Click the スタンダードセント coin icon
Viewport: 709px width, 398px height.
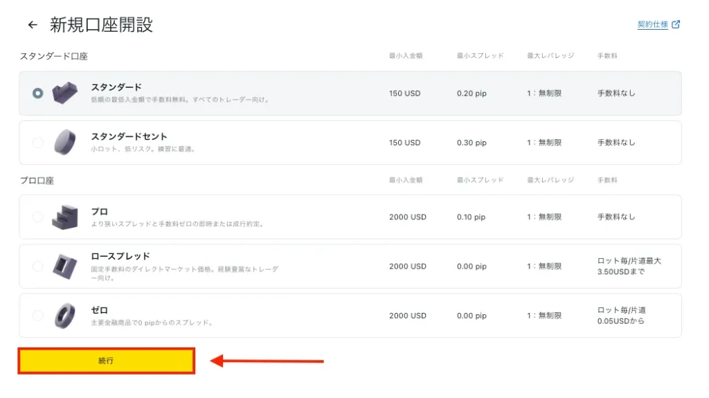point(64,142)
